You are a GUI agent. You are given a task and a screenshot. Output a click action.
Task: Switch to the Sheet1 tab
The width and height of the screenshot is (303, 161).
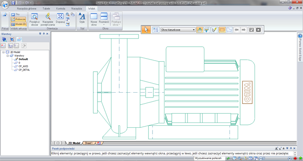[89, 143]
